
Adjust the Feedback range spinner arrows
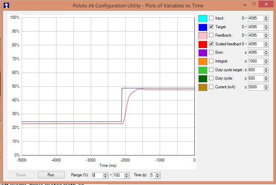pyautogui.click(x=266, y=35)
